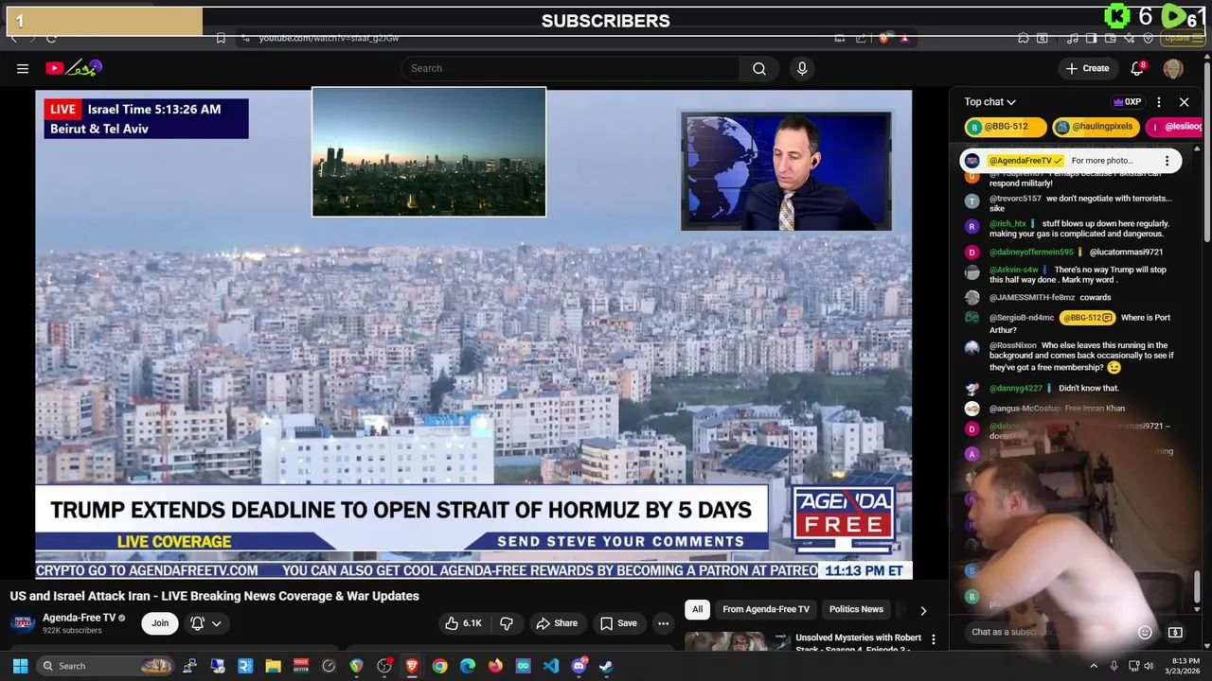Screen dimensions: 1212x681
Task: Open live chat options three-dot menu
Action: (1159, 102)
